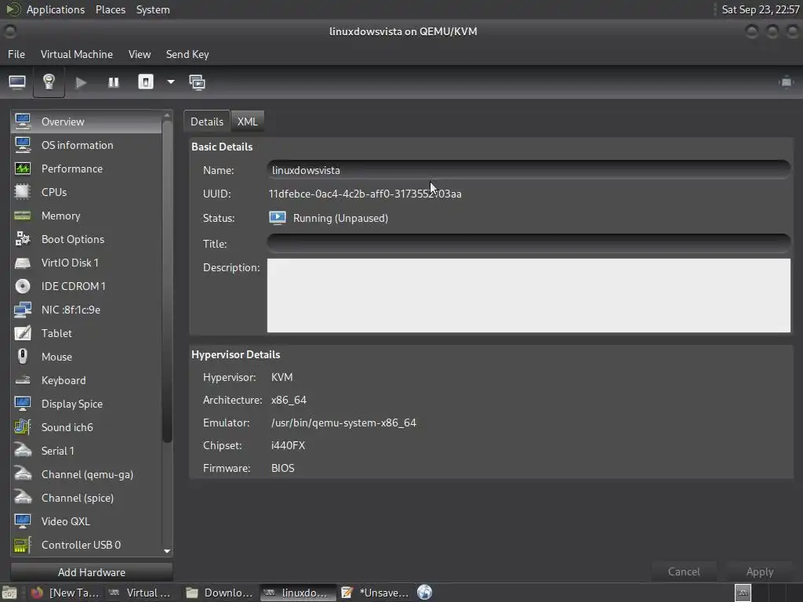Click the hardware list scrollbar thumb
The height and width of the screenshot is (602, 803).
click(167, 281)
